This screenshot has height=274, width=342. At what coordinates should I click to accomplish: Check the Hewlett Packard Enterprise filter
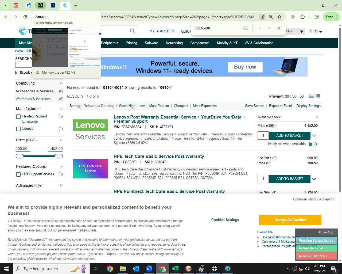point(18,117)
